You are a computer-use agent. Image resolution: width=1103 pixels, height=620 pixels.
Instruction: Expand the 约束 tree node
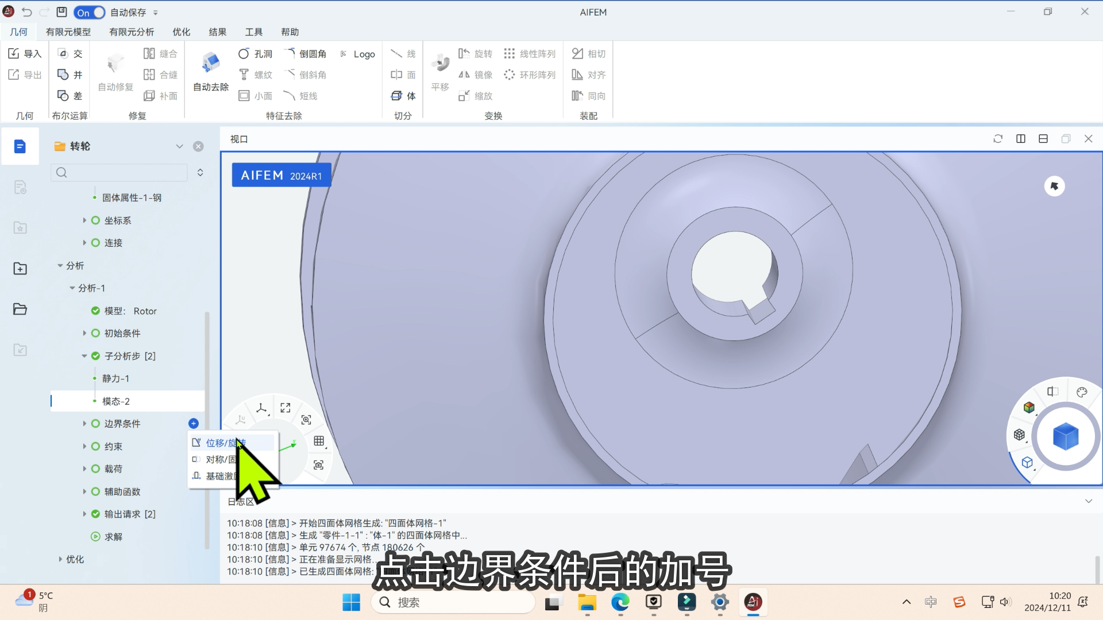[84, 446]
